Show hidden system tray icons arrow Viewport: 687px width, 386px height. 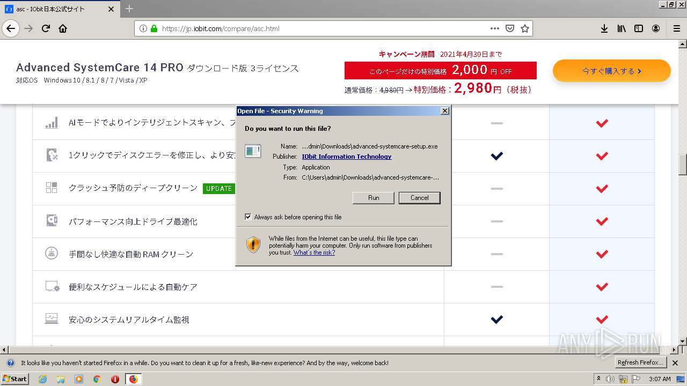click(x=598, y=379)
